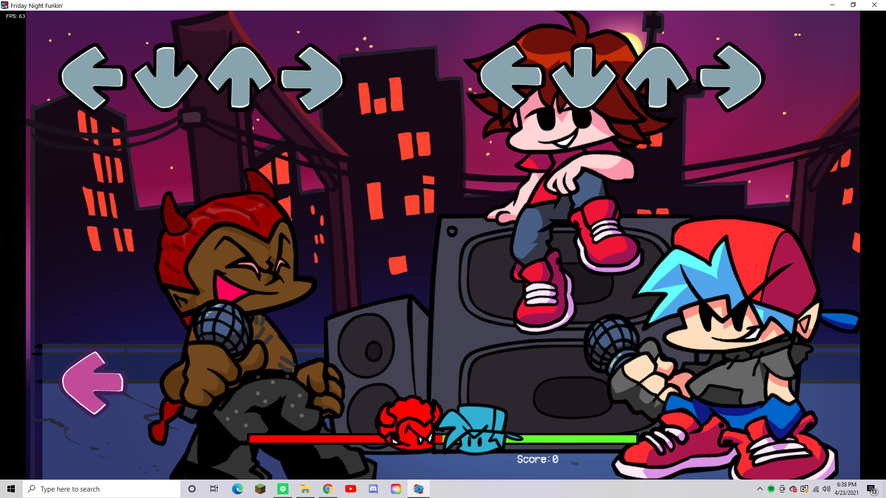Image resolution: width=886 pixels, height=498 pixels.
Task: Click the Type here to search box
Action: point(102,489)
